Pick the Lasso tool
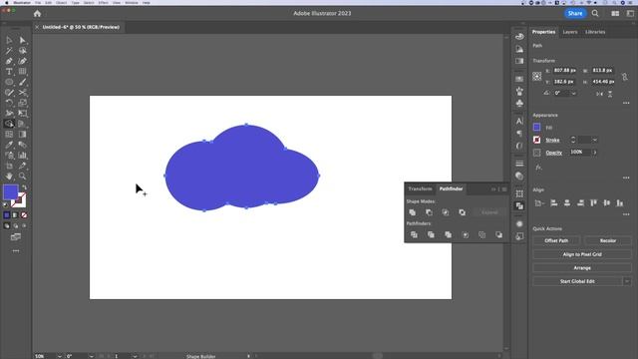Viewport: 638px width, 359px height. (22, 51)
